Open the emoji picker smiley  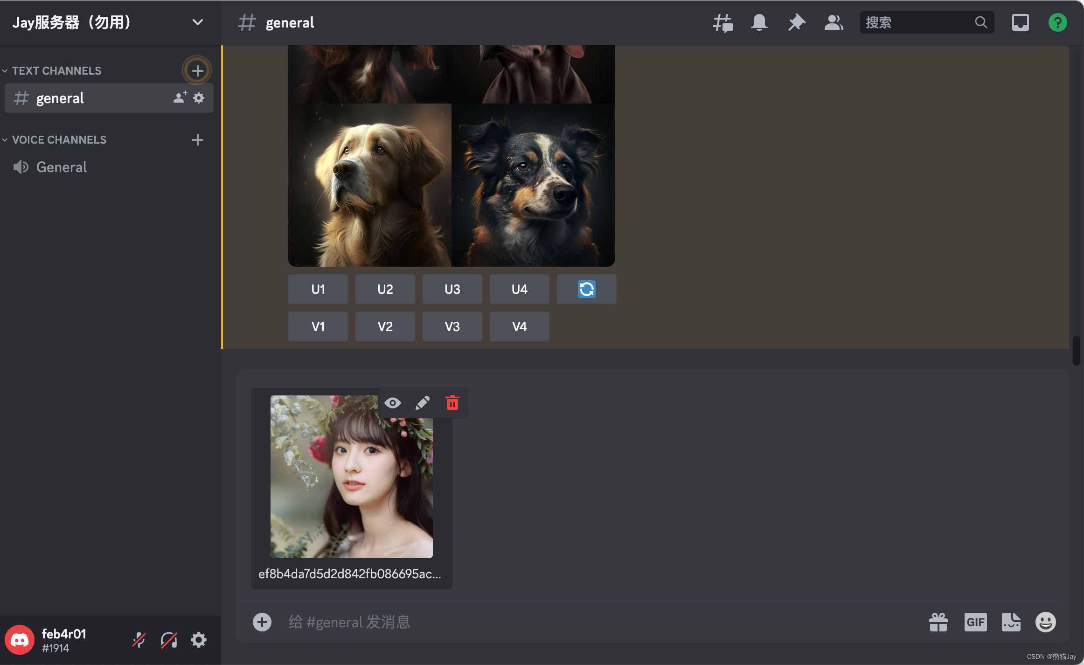[1045, 622]
